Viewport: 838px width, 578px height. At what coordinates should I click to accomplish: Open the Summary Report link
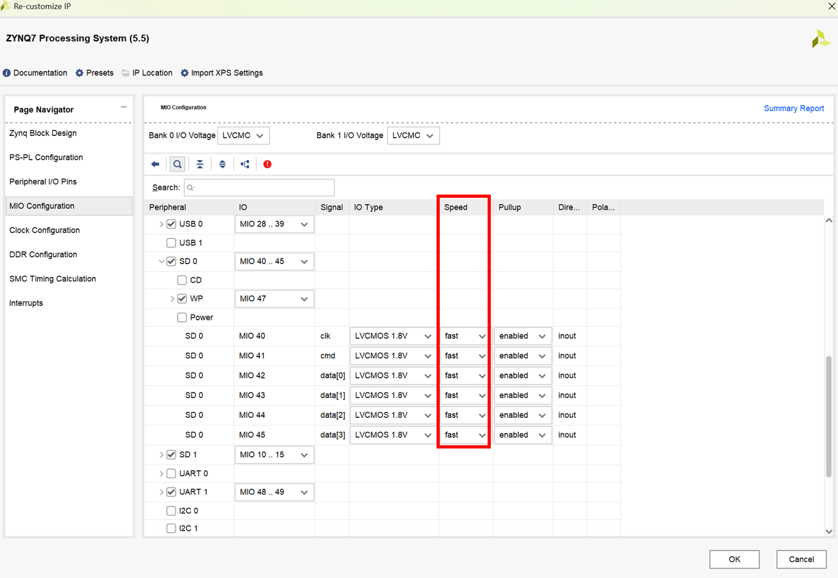point(794,108)
